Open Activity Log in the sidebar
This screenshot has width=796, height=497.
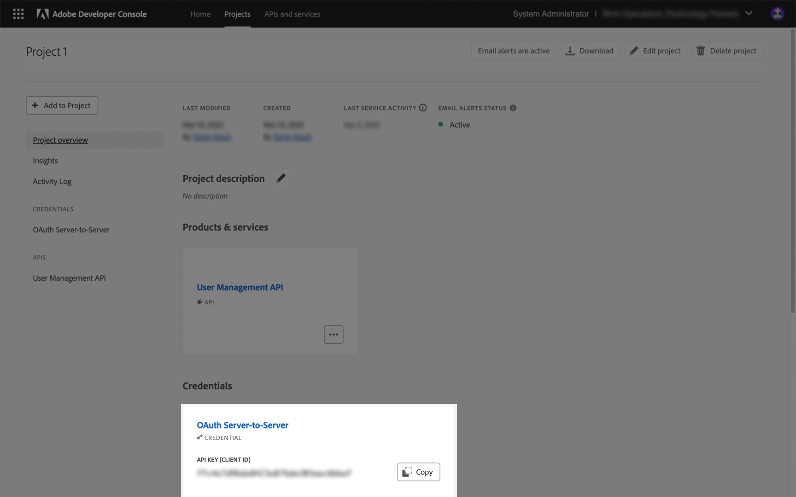click(x=52, y=181)
